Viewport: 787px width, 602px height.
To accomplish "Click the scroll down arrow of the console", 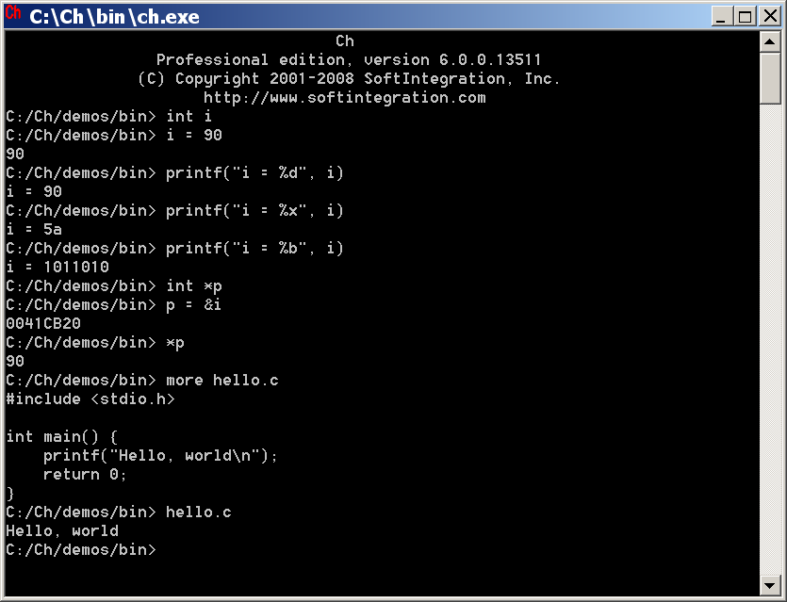I will 770,585.
